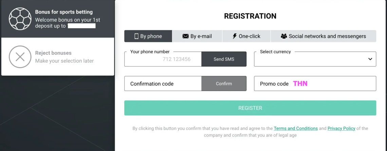Select the By phone tab
The image size is (387, 151).
tap(148, 36)
